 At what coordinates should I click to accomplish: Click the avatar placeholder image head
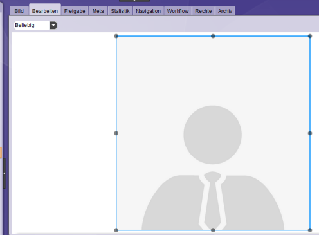click(213, 135)
